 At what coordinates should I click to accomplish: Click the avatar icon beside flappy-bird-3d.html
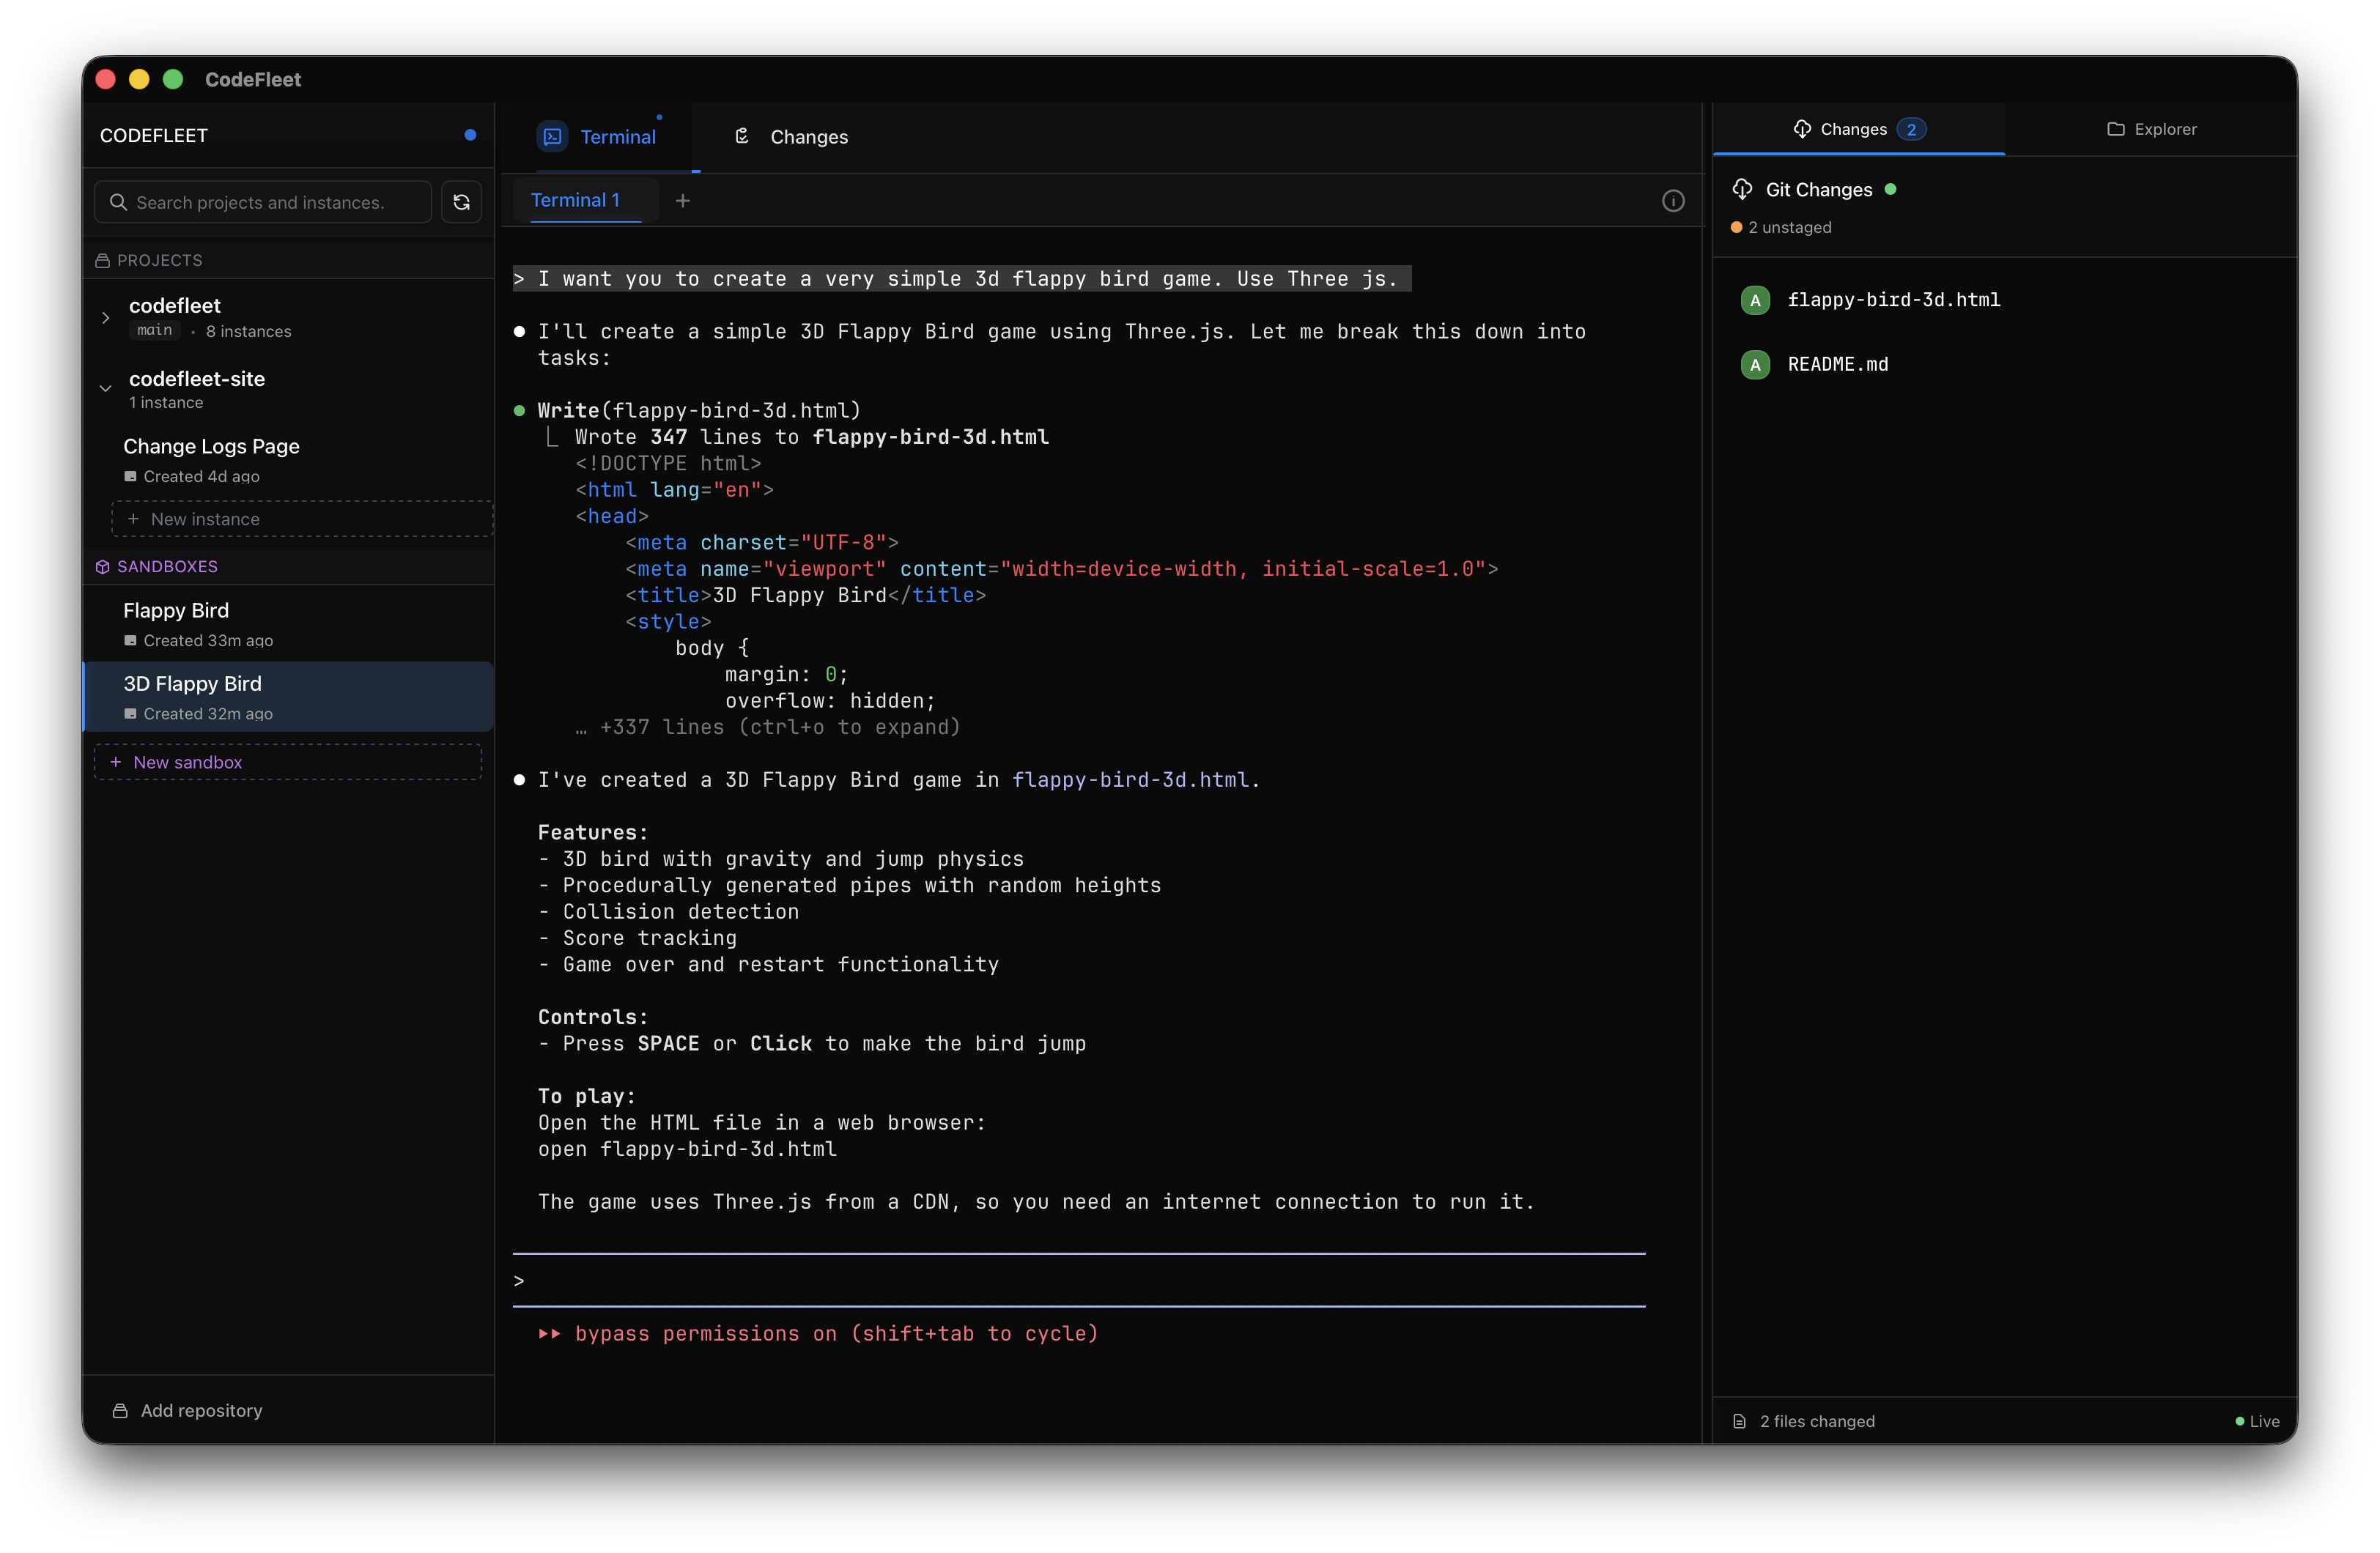[1755, 300]
